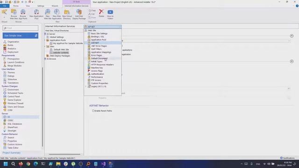Screen dimensions: 299x168
Task: Select Internet Information Services ribbon tab
Action: pos(77,6)
